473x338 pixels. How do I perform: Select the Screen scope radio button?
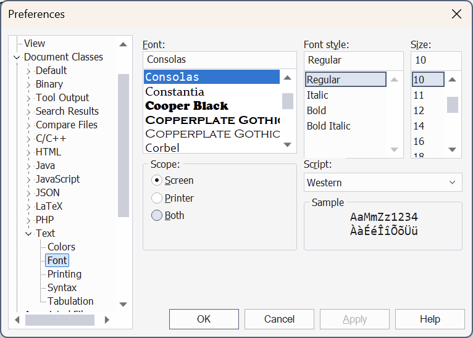(157, 181)
